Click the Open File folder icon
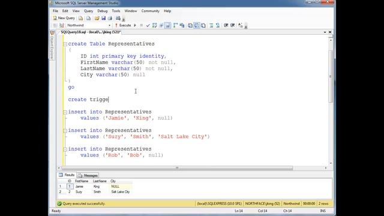Image resolution: width=384 pixels, height=216 pixels. (97, 18)
